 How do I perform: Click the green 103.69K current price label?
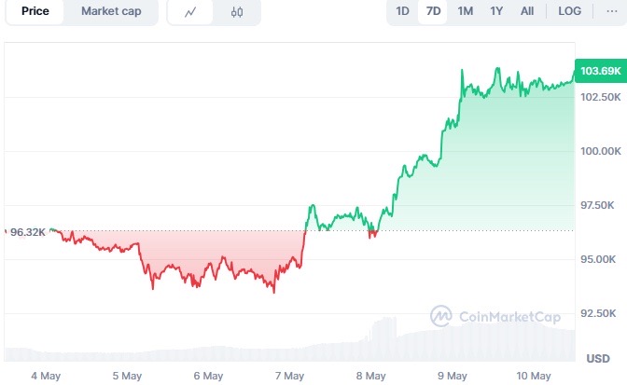(601, 71)
